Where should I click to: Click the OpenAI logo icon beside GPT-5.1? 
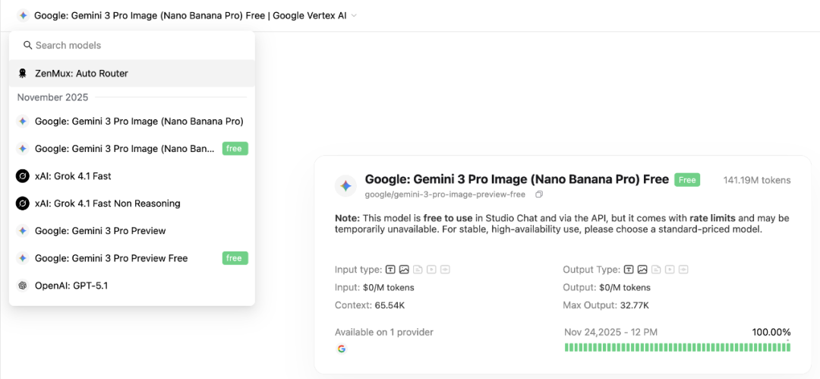pyautogui.click(x=23, y=286)
